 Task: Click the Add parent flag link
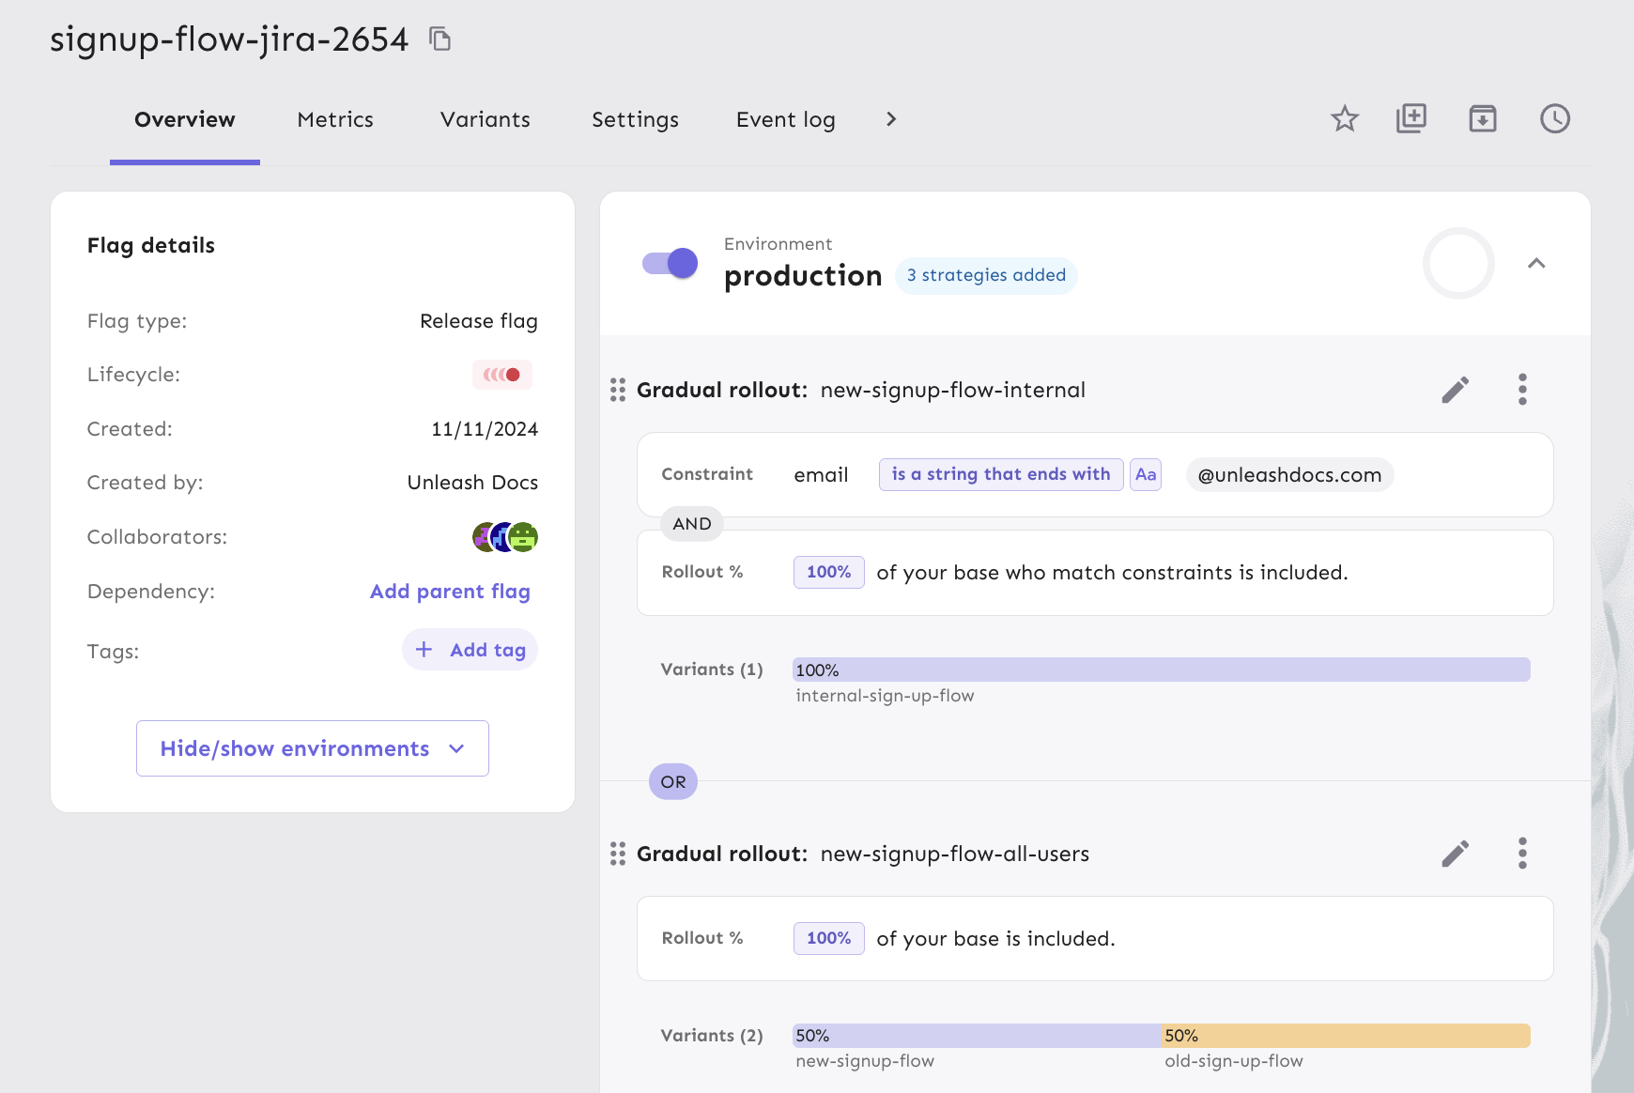click(x=450, y=592)
